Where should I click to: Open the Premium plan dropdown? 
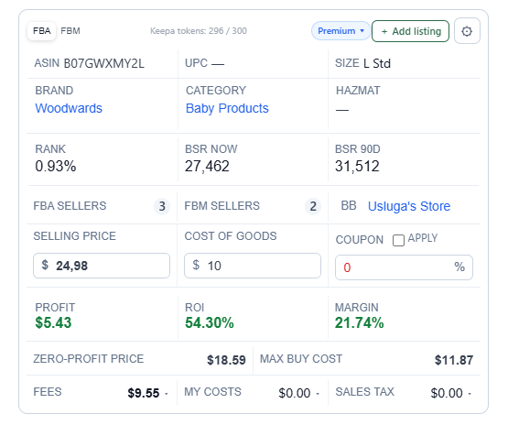coord(340,31)
